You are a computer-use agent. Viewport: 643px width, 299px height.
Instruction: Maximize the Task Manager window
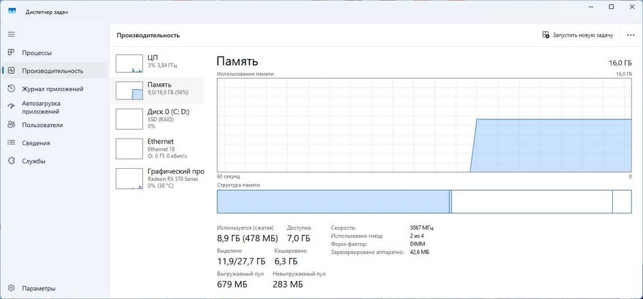click(611, 7)
